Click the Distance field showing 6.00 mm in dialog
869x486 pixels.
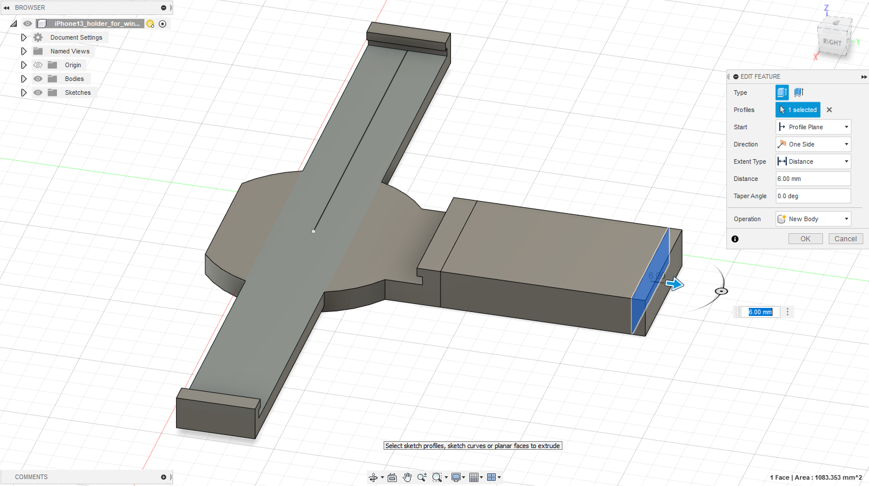tap(813, 179)
